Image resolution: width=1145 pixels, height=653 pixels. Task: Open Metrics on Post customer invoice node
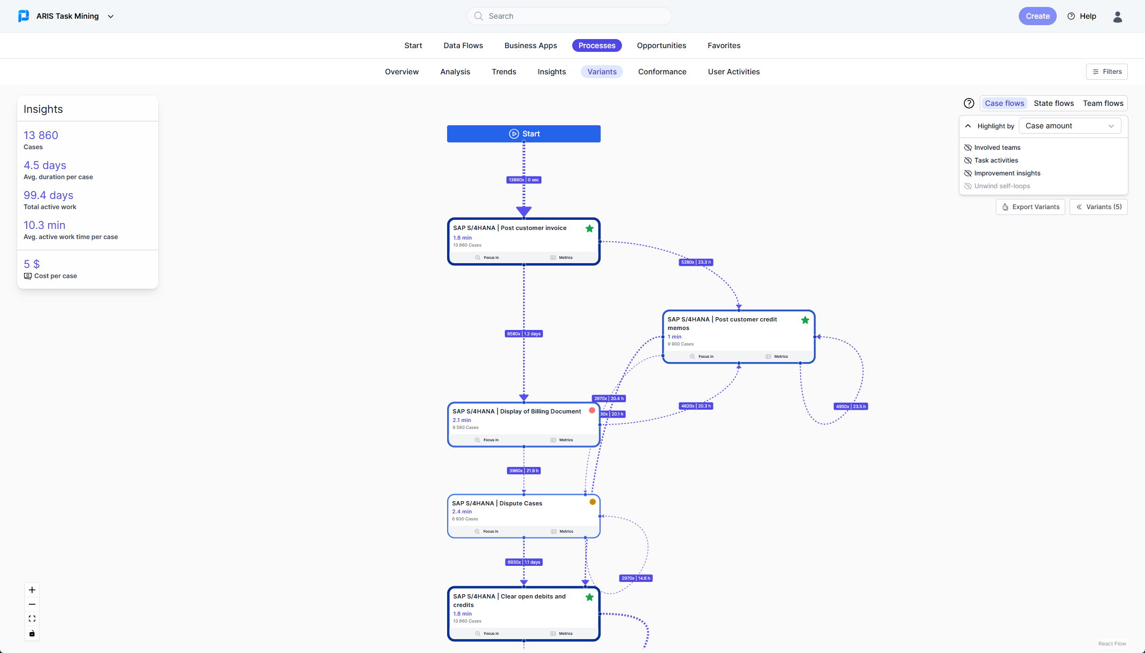point(561,258)
